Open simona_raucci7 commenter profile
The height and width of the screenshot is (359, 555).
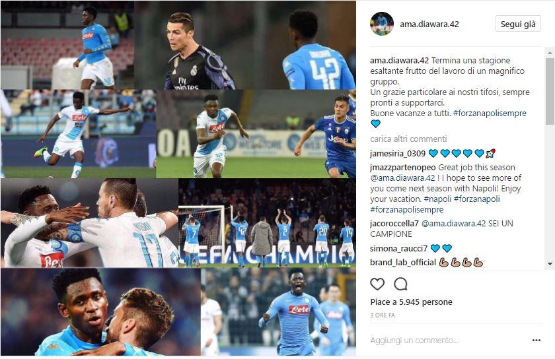[399, 249]
